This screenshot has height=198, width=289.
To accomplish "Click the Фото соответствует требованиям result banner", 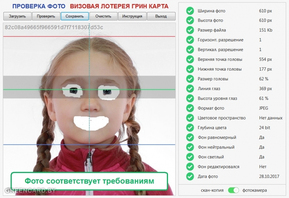I will 89,181.
